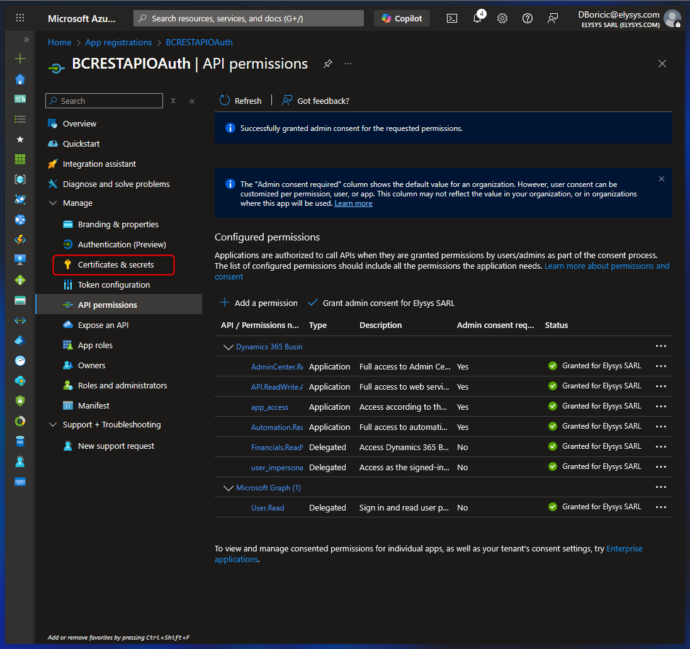Click the Help question mark icon
This screenshot has width=690, height=649.
coord(528,18)
